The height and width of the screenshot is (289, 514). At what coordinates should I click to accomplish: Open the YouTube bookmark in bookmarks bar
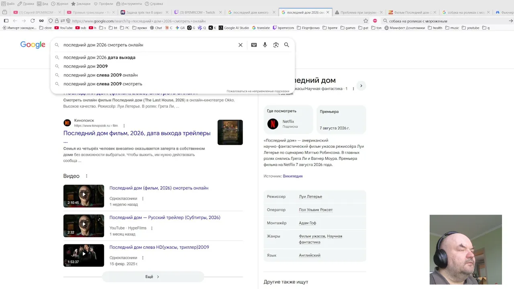point(63,28)
